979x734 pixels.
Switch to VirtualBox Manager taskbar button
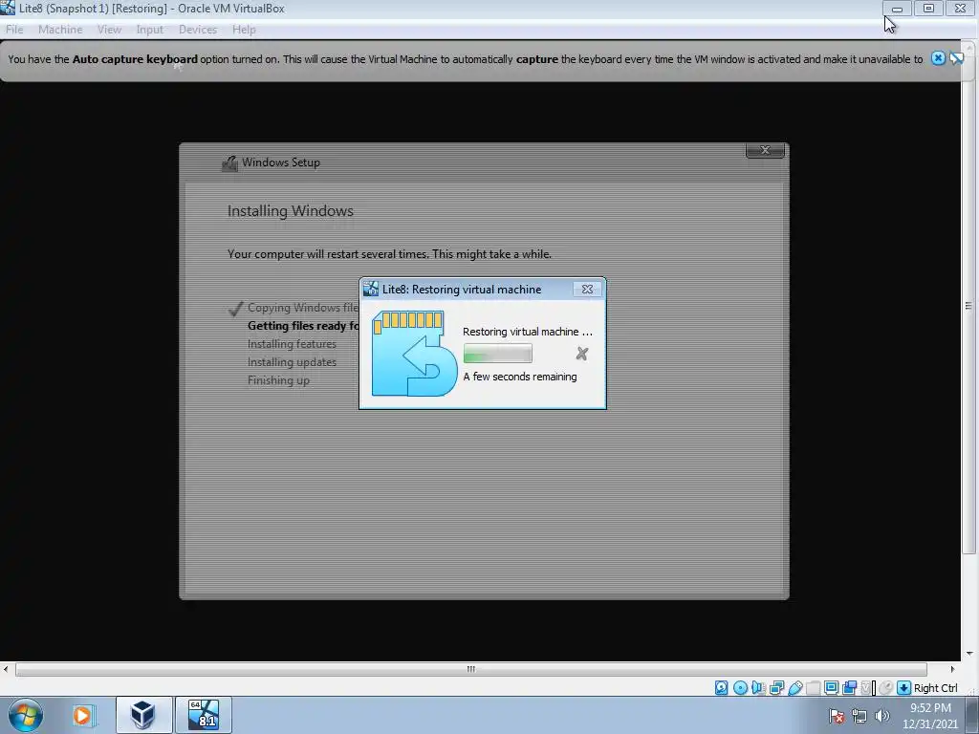(143, 715)
